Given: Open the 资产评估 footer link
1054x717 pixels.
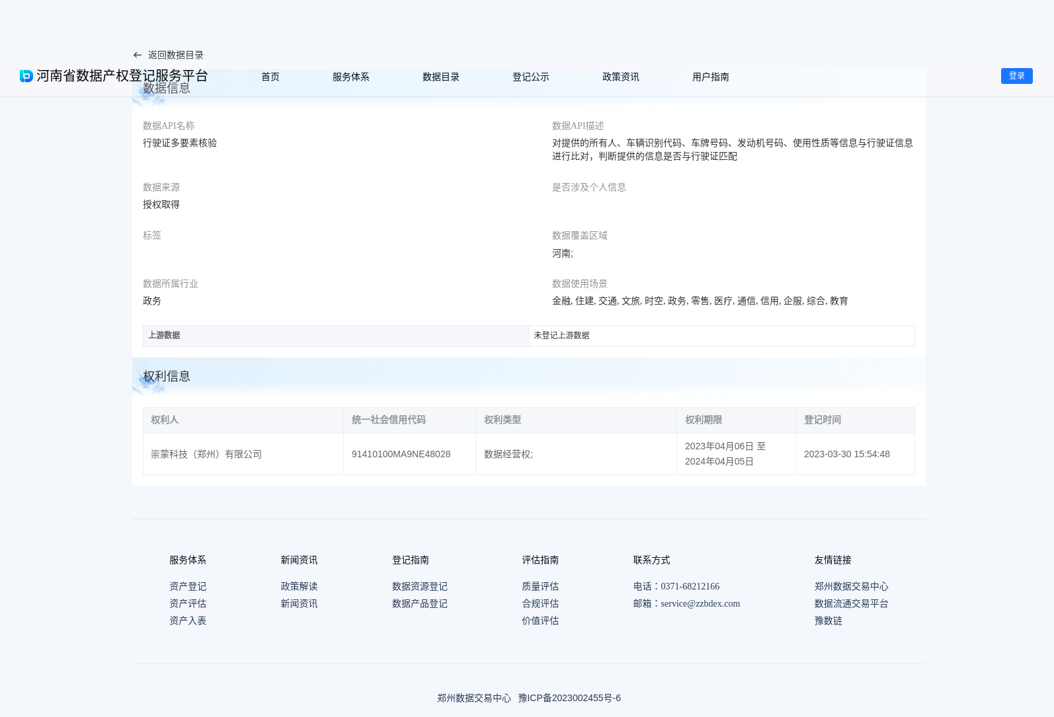Looking at the screenshot, I should click(188, 603).
